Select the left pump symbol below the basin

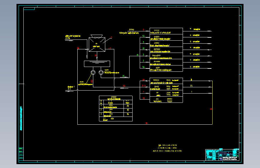tap(93, 73)
